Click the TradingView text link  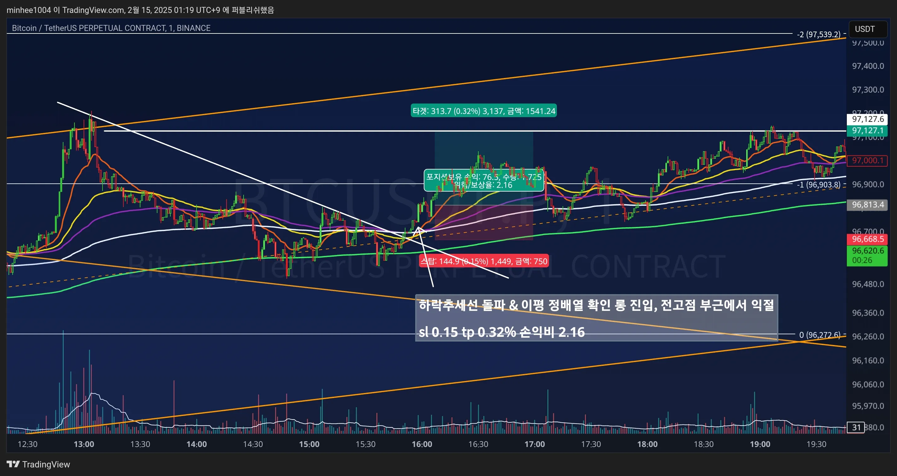point(46,465)
